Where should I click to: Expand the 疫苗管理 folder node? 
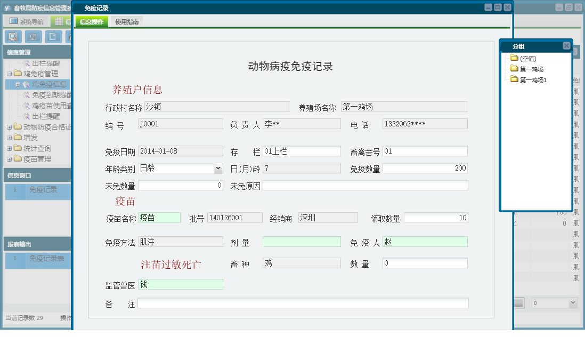(9, 159)
